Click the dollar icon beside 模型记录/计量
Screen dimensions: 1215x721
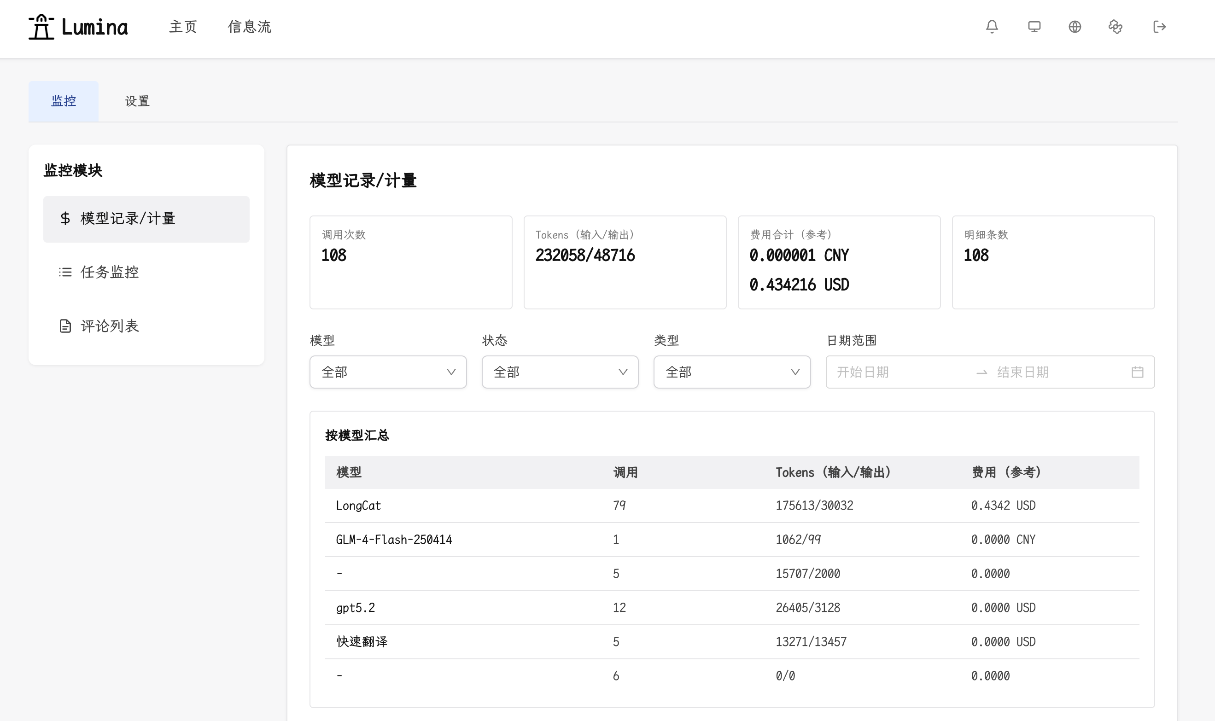pyautogui.click(x=65, y=219)
